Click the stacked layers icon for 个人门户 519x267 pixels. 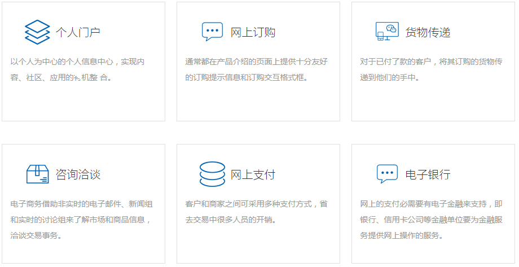coord(37,32)
